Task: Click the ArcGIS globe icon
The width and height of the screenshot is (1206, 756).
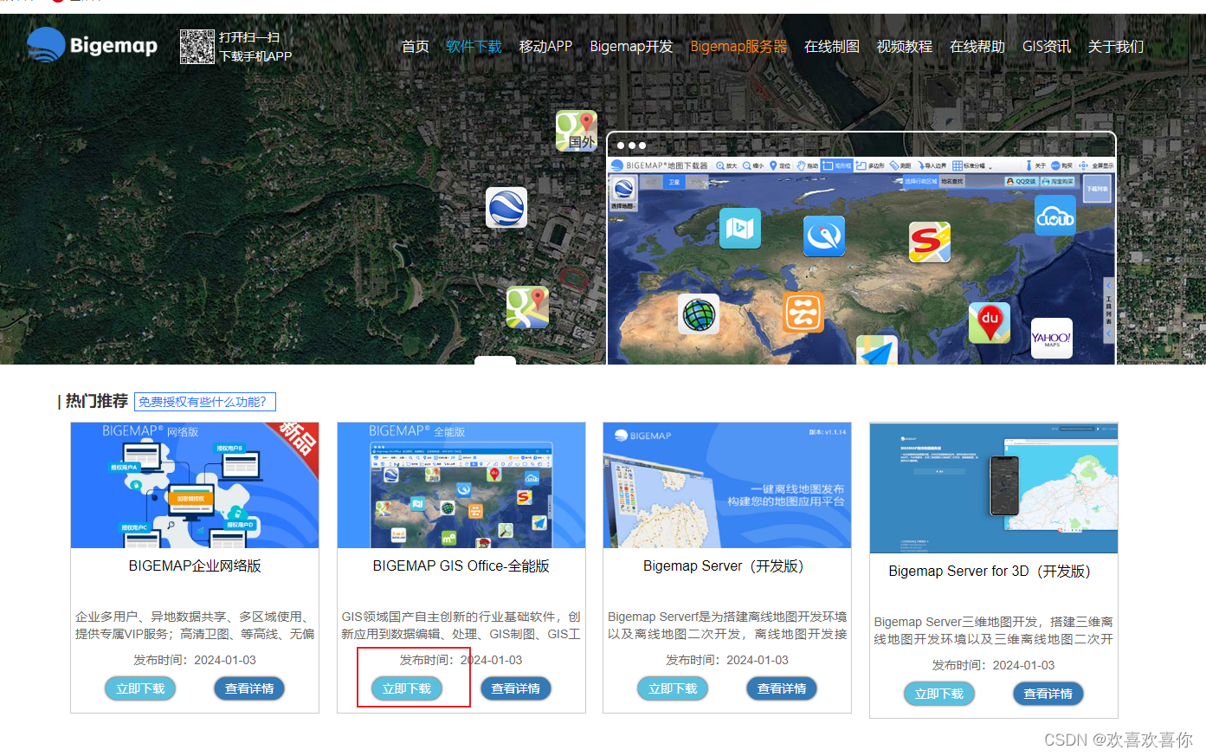Action: (700, 313)
